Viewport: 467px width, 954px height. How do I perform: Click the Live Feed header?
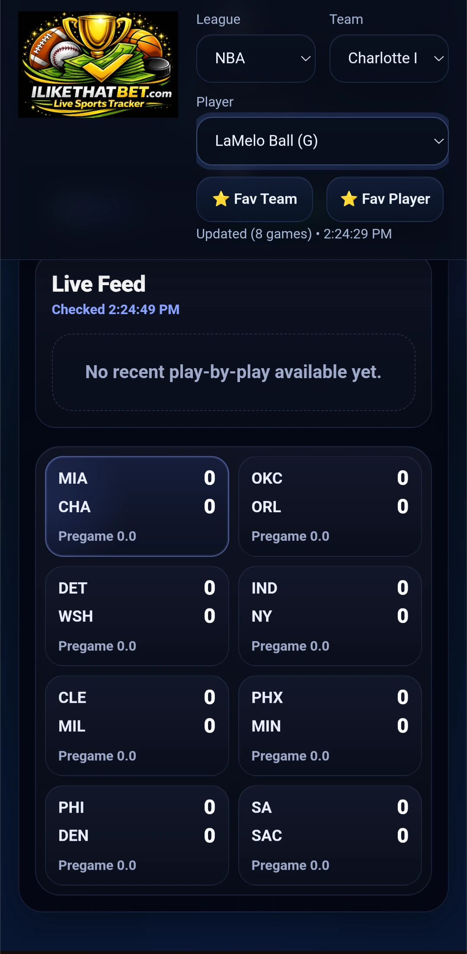pos(98,283)
